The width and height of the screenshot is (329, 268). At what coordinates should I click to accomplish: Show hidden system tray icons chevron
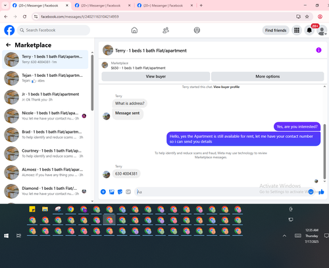click(x=284, y=236)
